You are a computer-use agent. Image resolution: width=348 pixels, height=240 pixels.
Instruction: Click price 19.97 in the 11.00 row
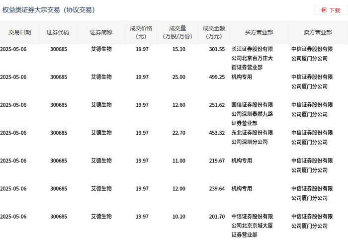point(142,161)
